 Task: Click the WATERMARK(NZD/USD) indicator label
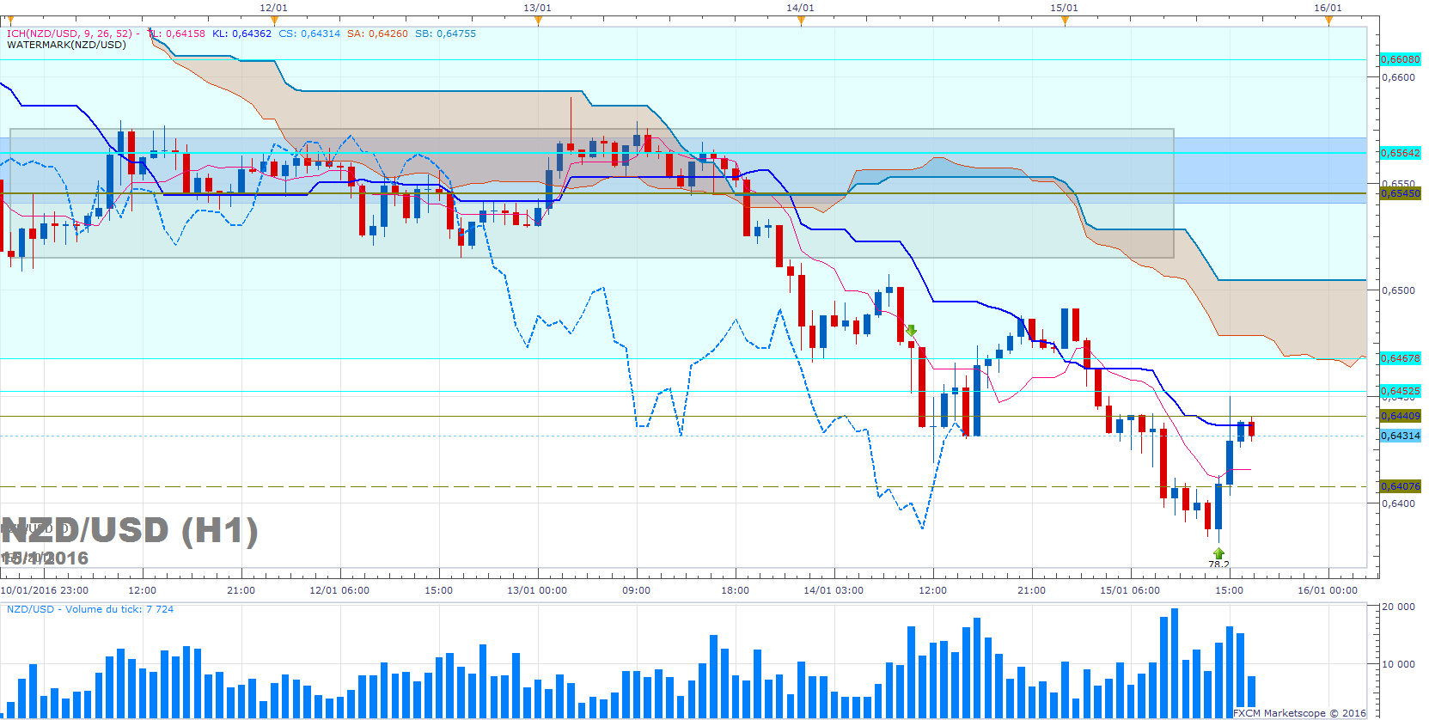66,45
